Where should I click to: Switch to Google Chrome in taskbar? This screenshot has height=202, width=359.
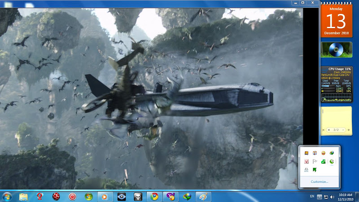click(154, 197)
